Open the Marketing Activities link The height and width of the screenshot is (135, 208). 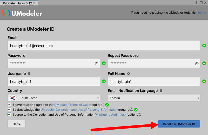pyautogui.click(x=110, y=114)
